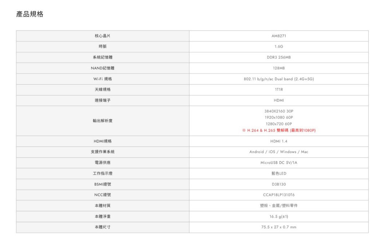Click the 藍色LED indicator value
Screen dimensions: 373x246
[x=279, y=174]
